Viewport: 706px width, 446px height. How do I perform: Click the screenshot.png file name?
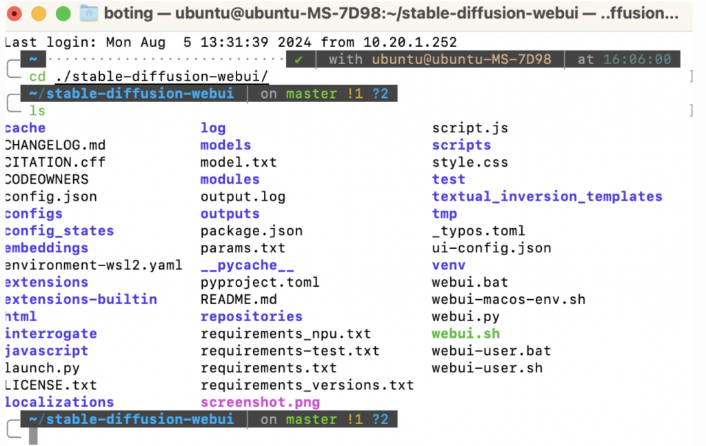[260, 403]
